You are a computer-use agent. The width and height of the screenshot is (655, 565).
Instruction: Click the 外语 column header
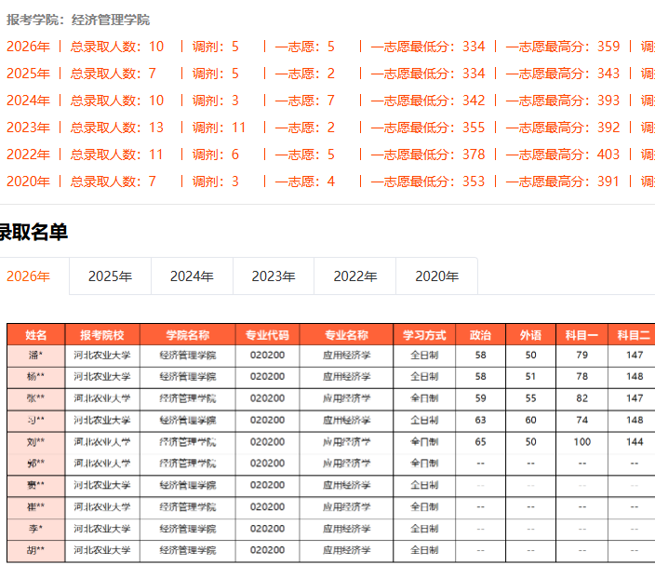click(x=530, y=335)
